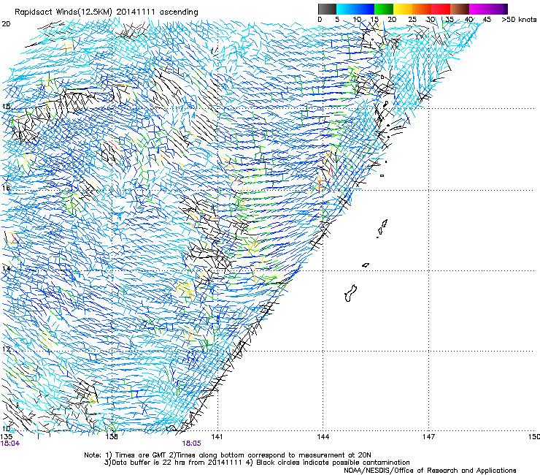540x475 pixels.
Task: Pick the dark purple 45-50 knots legend segment
Action: click(498, 9)
